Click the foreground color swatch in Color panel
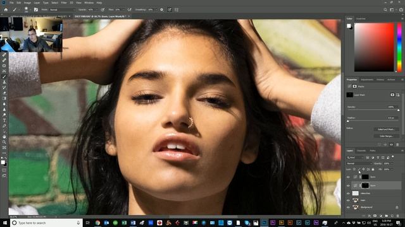The height and width of the screenshot is (227, 405). (x=349, y=26)
